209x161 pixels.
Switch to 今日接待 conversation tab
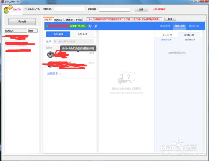(58, 34)
